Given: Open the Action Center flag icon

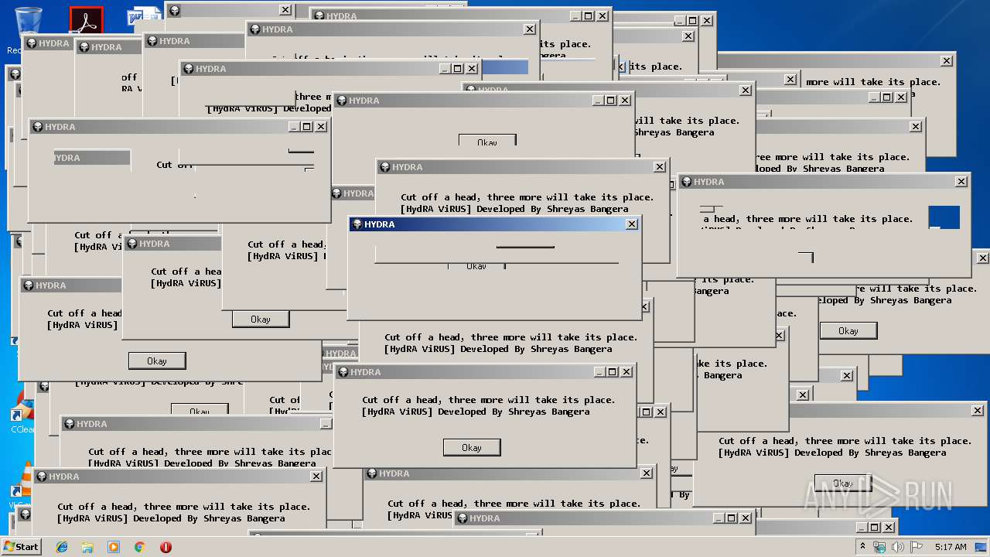Looking at the screenshot, I should [917, 547].
